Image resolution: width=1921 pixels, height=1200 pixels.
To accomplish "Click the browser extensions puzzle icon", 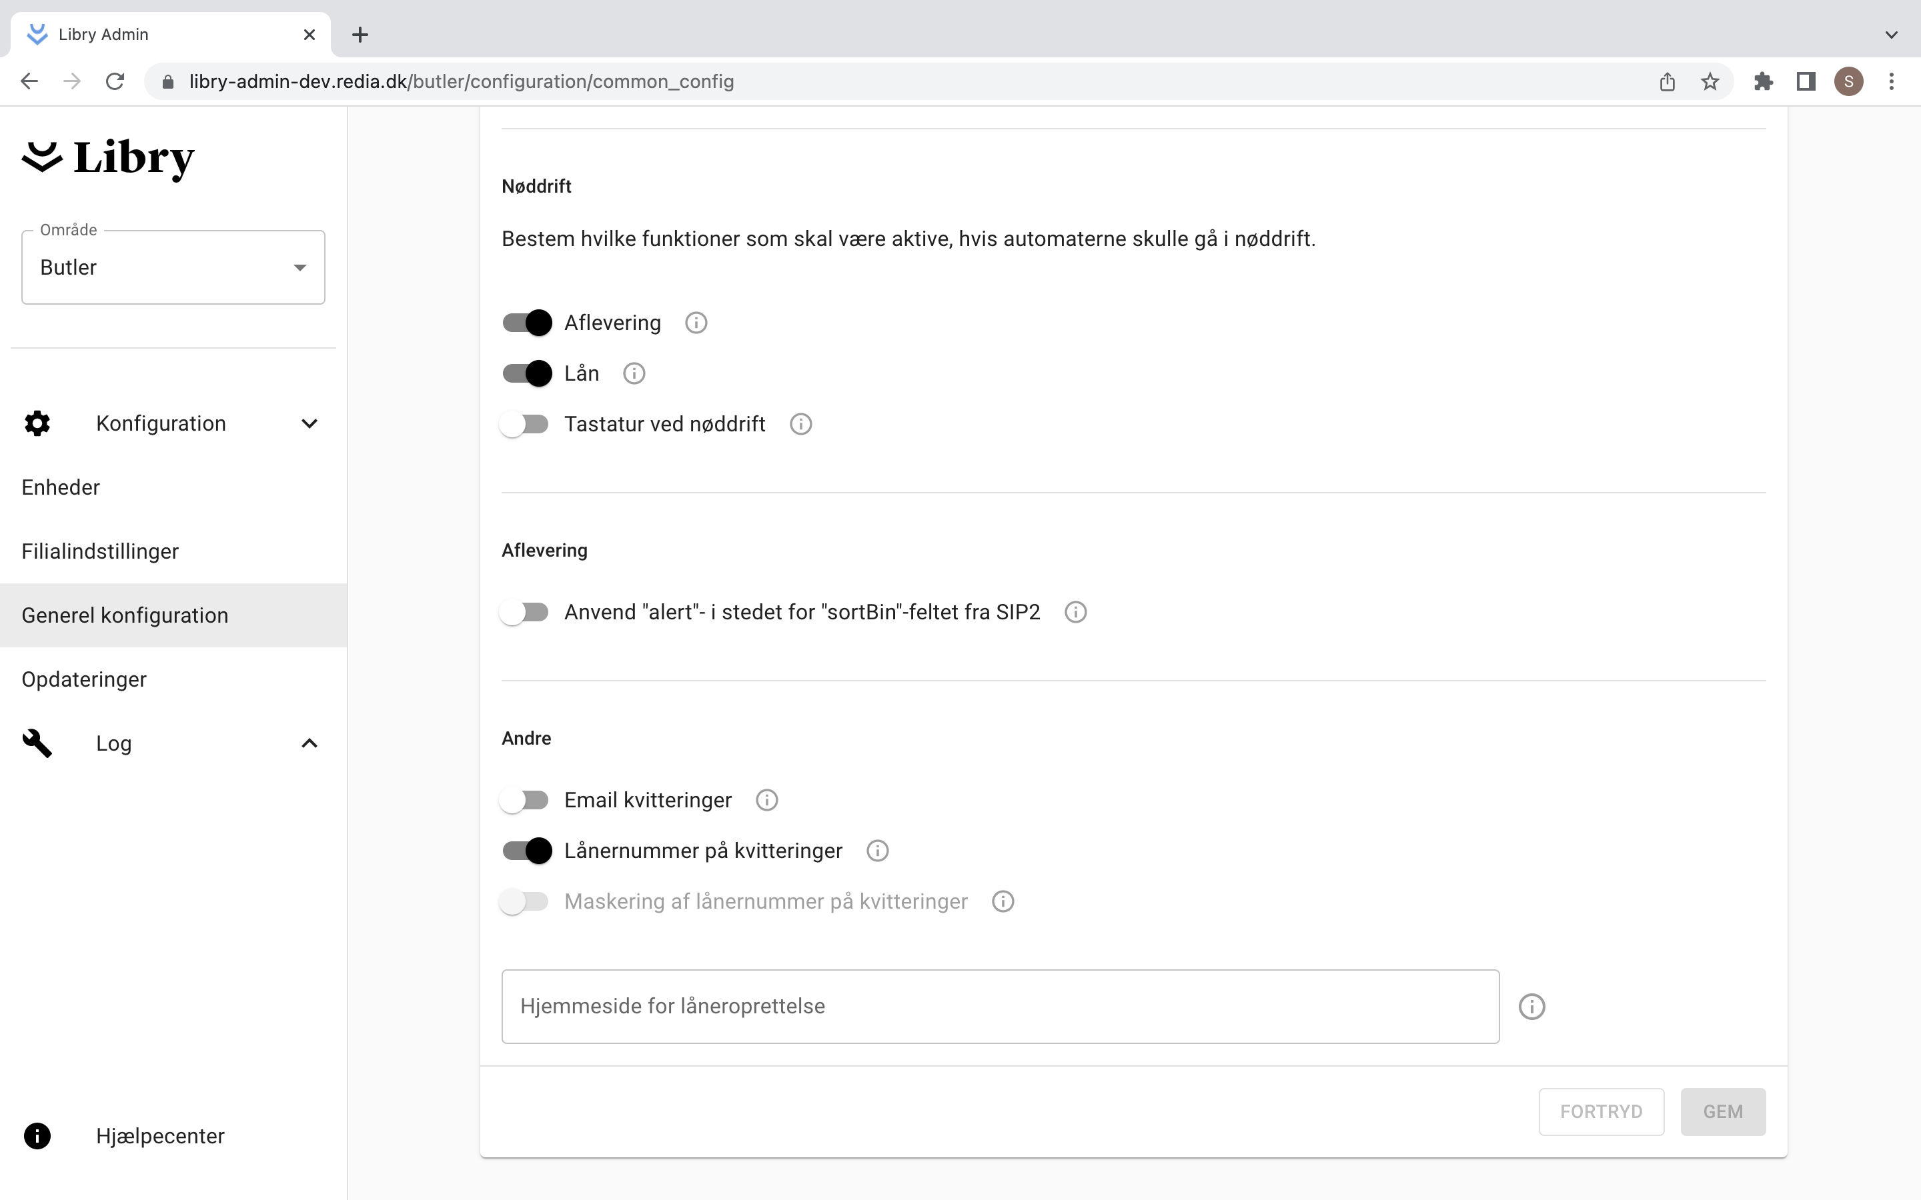I will tap(1762, 81).
